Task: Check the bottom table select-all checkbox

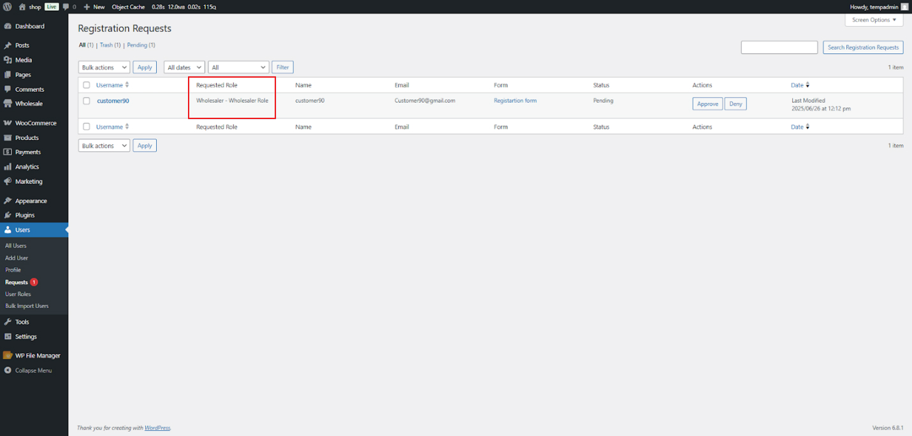Action: point(87,126)
